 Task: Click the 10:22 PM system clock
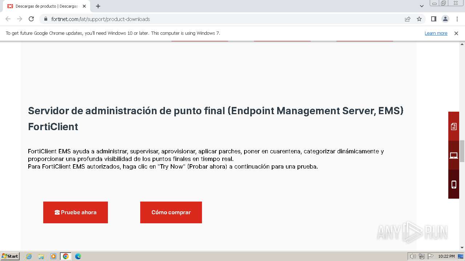point(446,256)
